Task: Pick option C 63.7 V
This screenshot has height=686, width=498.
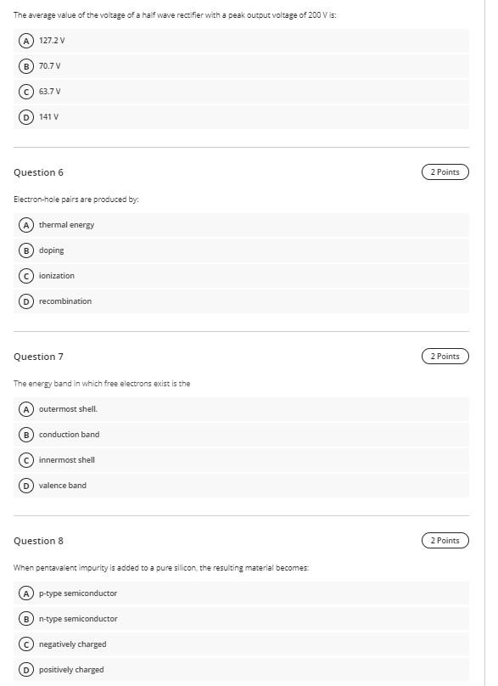Action: click(241, 92)
